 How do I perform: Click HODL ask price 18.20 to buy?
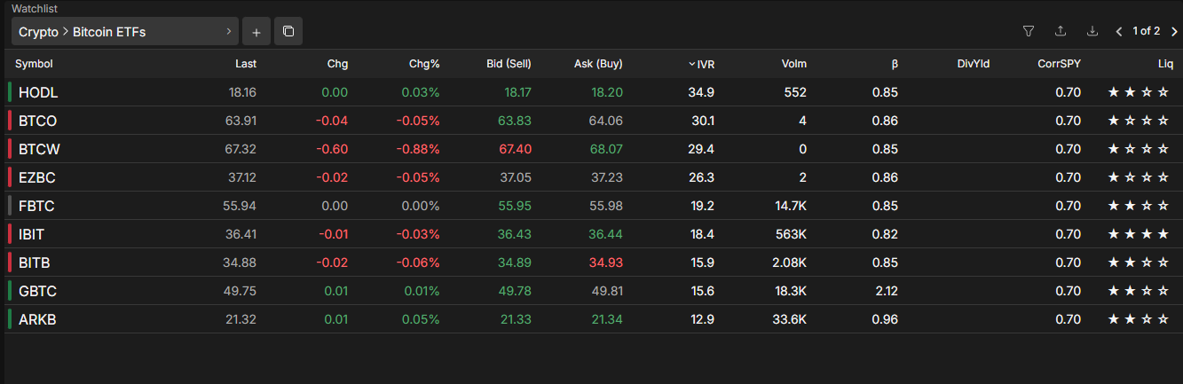tap(608, 92)
